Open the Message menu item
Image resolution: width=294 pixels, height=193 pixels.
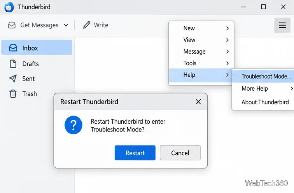(201, 52)
